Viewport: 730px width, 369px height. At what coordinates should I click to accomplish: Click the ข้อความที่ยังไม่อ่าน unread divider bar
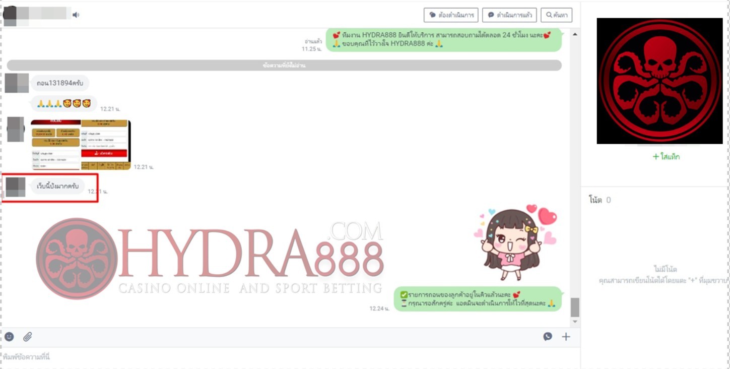coord(284,66)
